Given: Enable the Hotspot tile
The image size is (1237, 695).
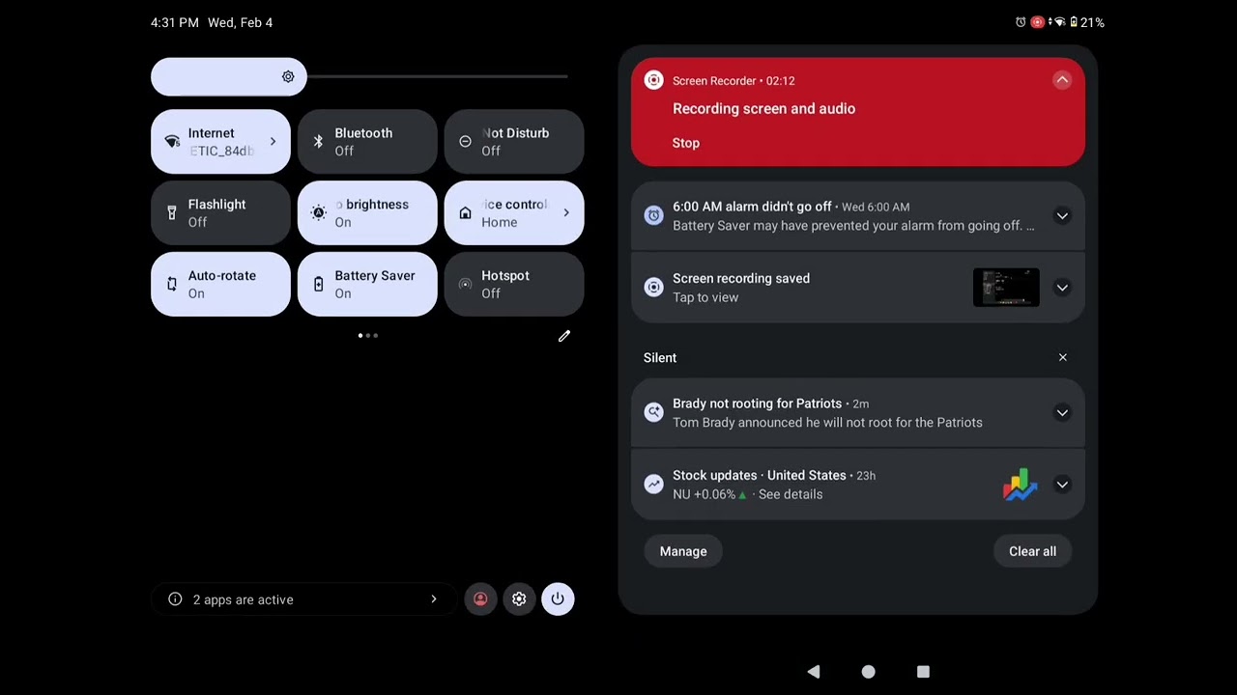Looking at the screenshot, I should [514, 285].
